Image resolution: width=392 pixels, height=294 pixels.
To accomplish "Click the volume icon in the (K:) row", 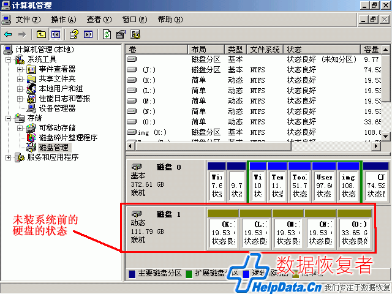I will click(x=132, y=80).
